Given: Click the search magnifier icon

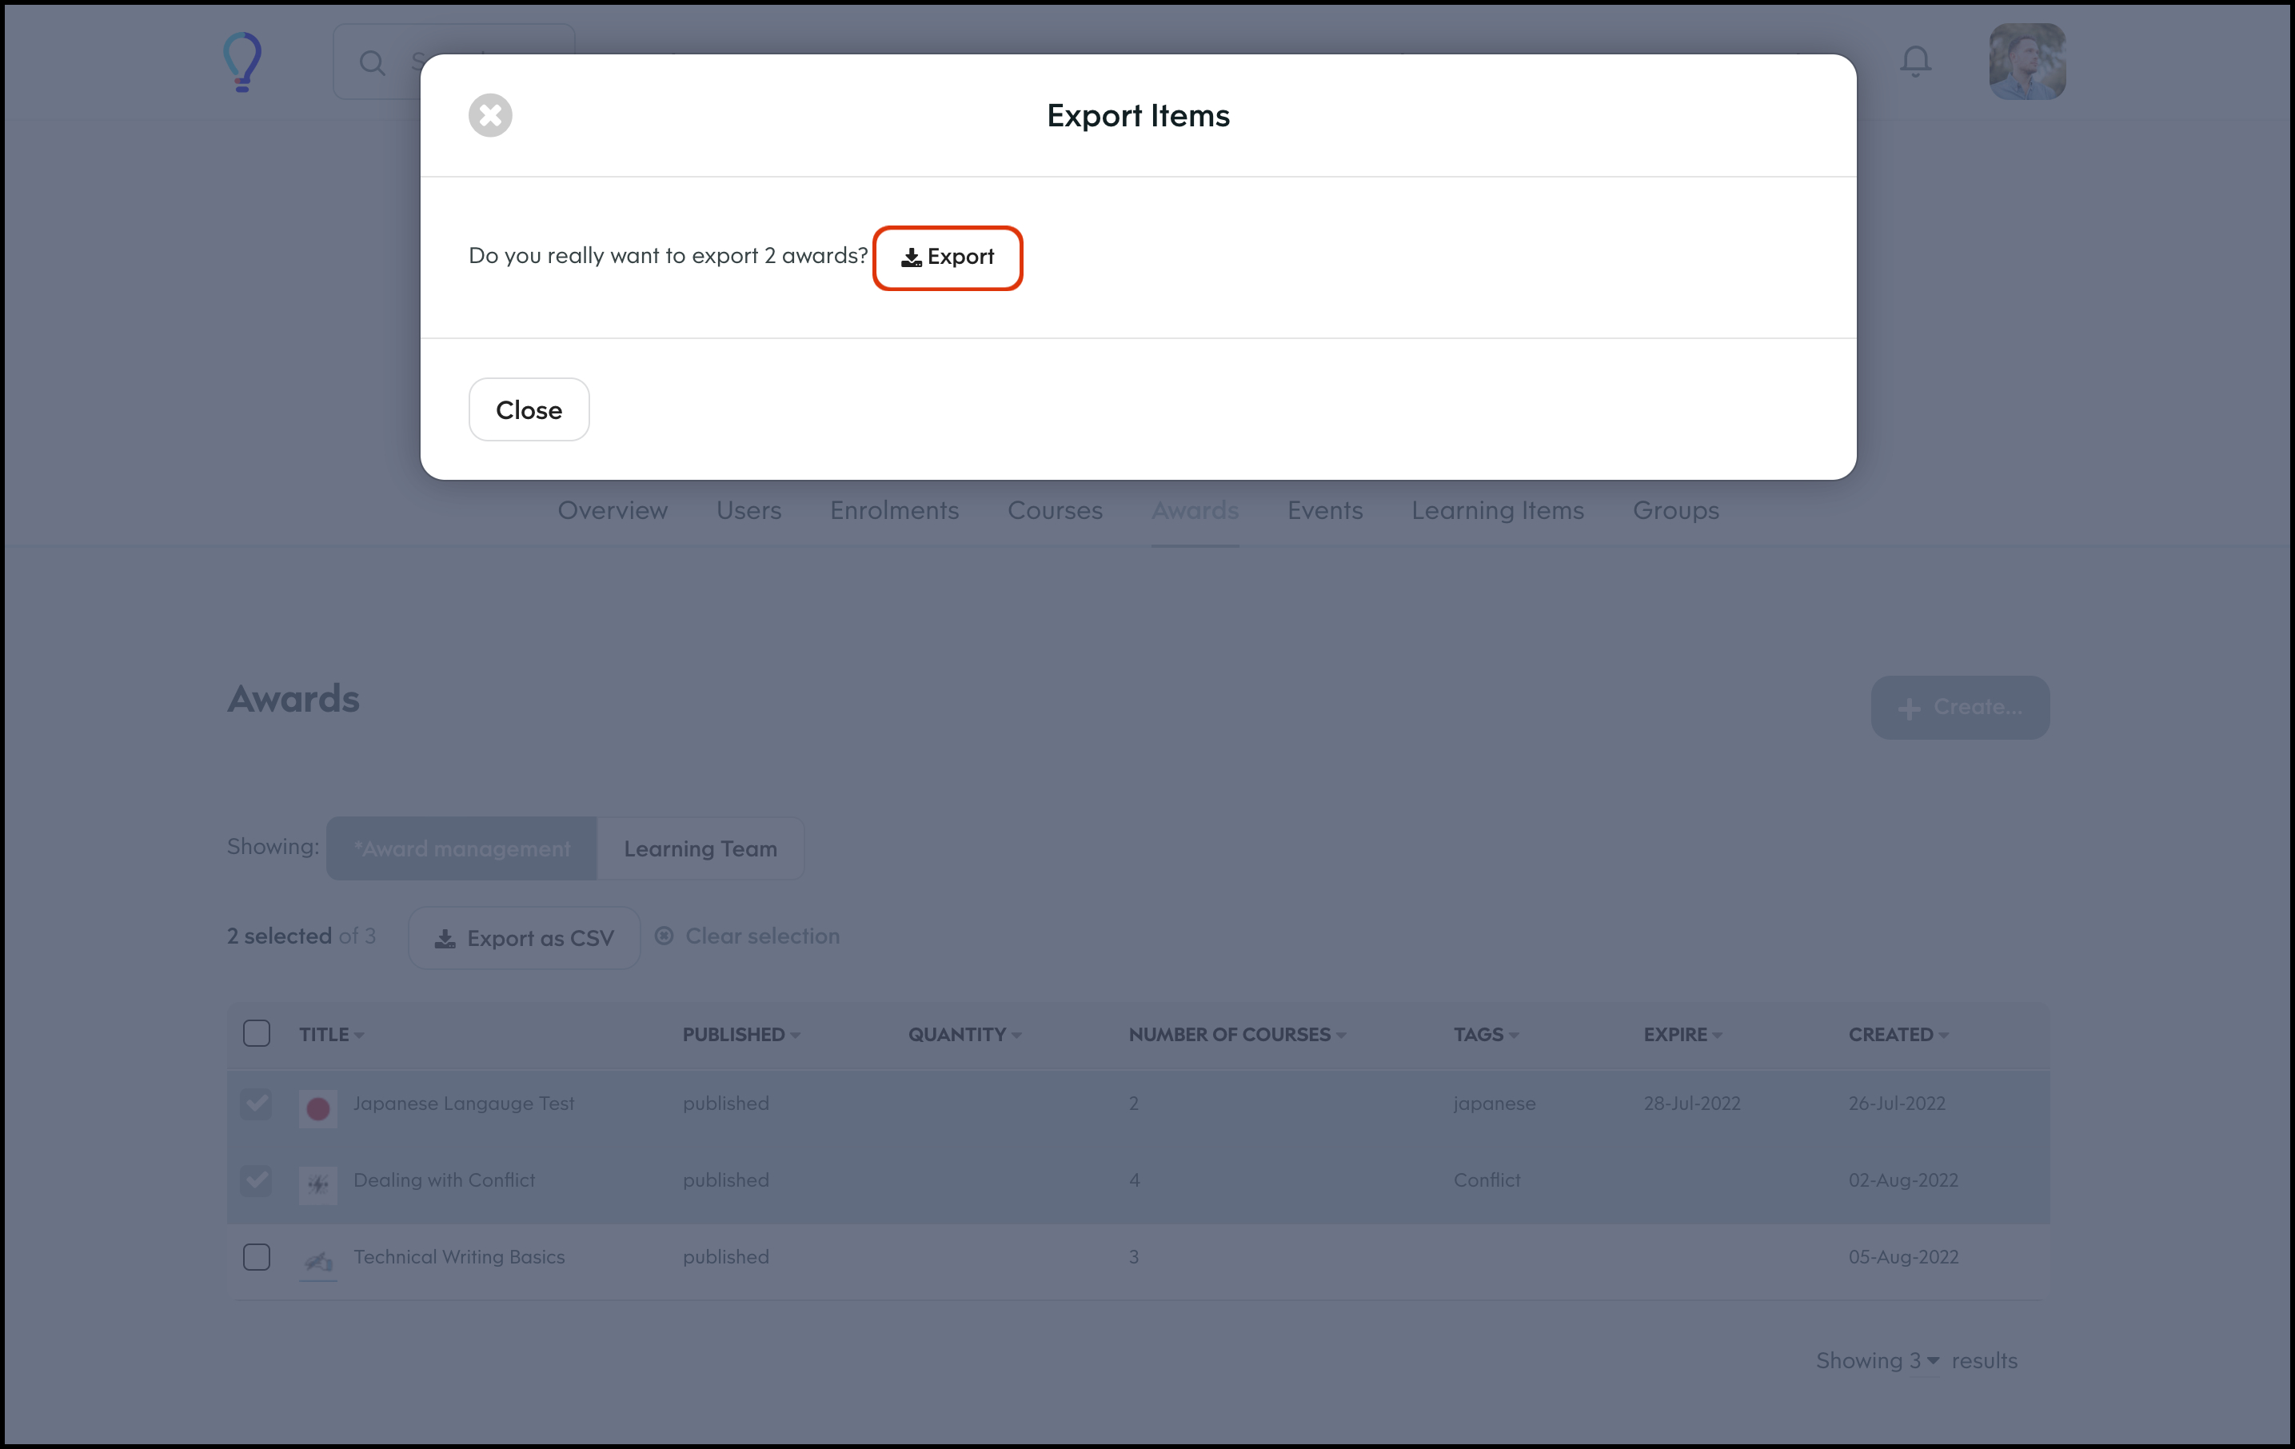Looking at the screenshot, I should [x=372, y=63].
